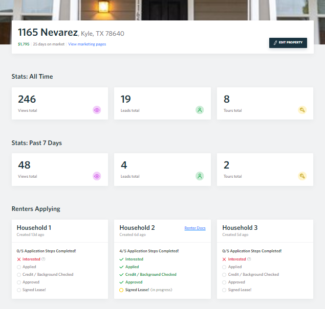Click the person icon in All Time leads card
This screenshot has height=309, width=325.
(x=200, y=110)
